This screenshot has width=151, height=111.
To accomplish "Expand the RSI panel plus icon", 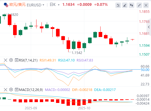I will coord(16,60).
